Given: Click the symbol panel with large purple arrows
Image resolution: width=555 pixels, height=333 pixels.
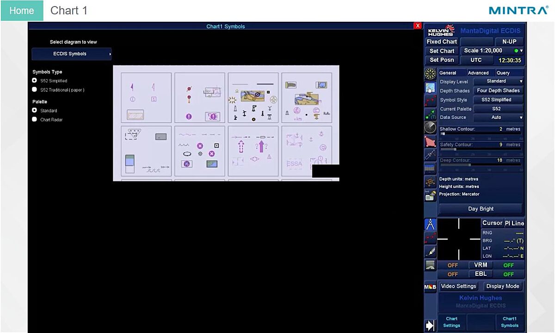Looking at the screenshot, I should point(253,151).
